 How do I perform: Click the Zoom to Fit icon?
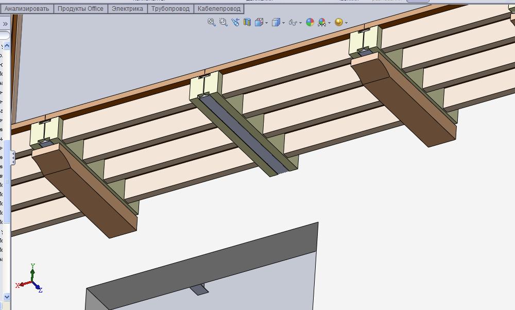(212, 22)
